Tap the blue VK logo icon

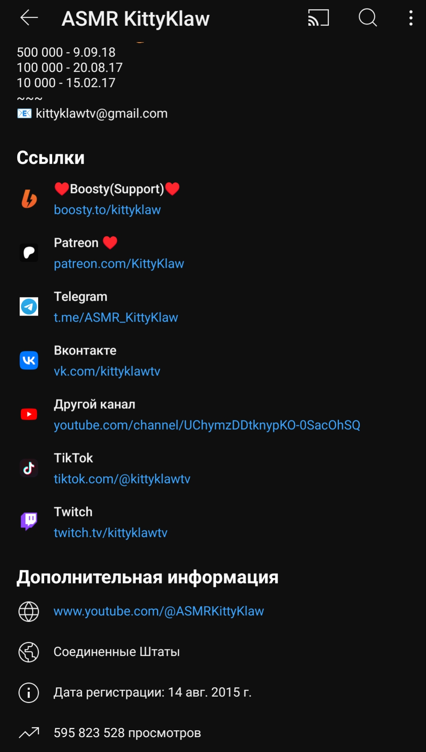click(x=29, y=361)
